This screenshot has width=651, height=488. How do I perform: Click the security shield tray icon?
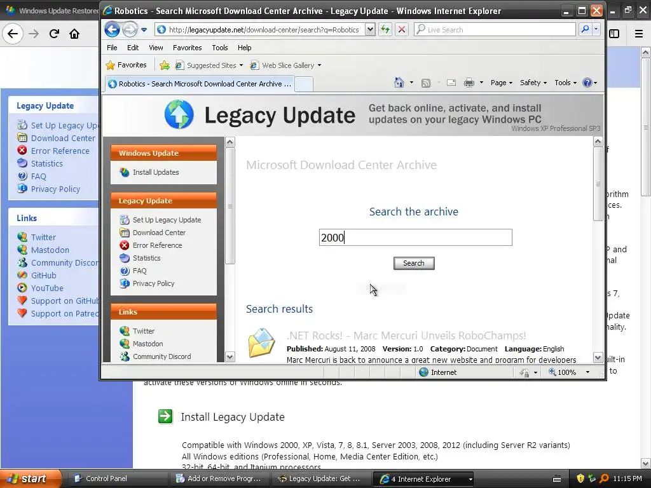pyautogui.click(x=580, y=478)
